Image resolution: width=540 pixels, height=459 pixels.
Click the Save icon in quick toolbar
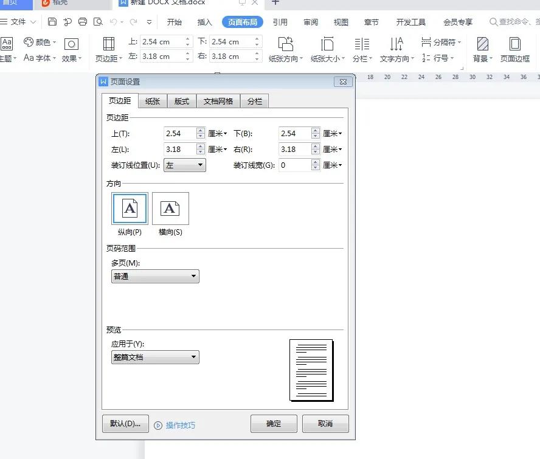tap(52, 22)
